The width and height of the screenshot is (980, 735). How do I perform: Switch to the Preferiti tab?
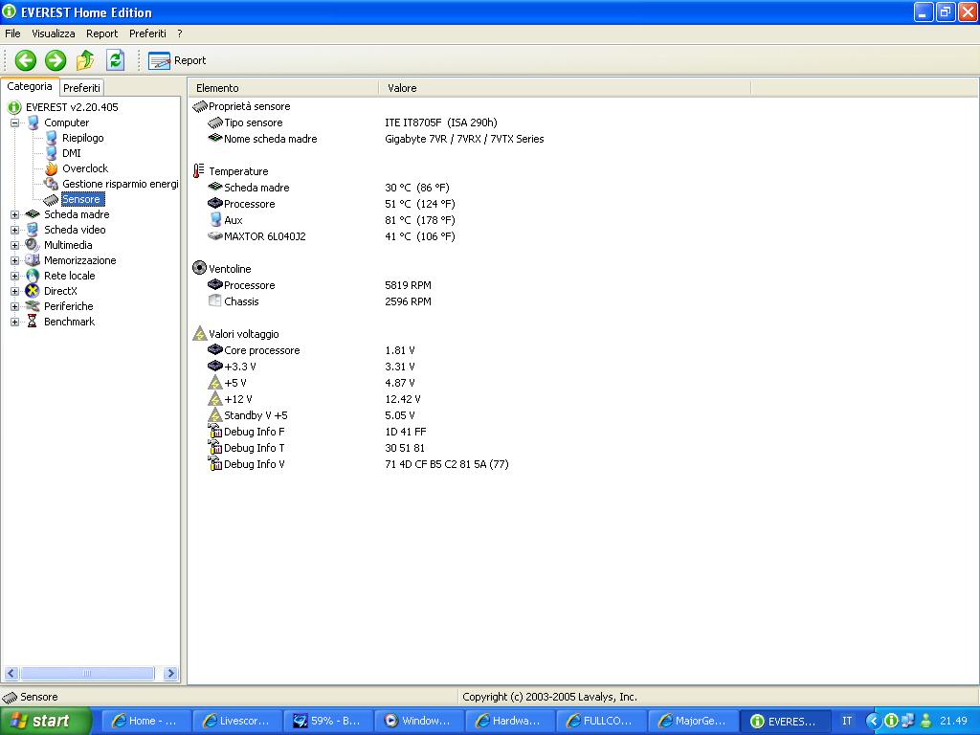[81, 88]
